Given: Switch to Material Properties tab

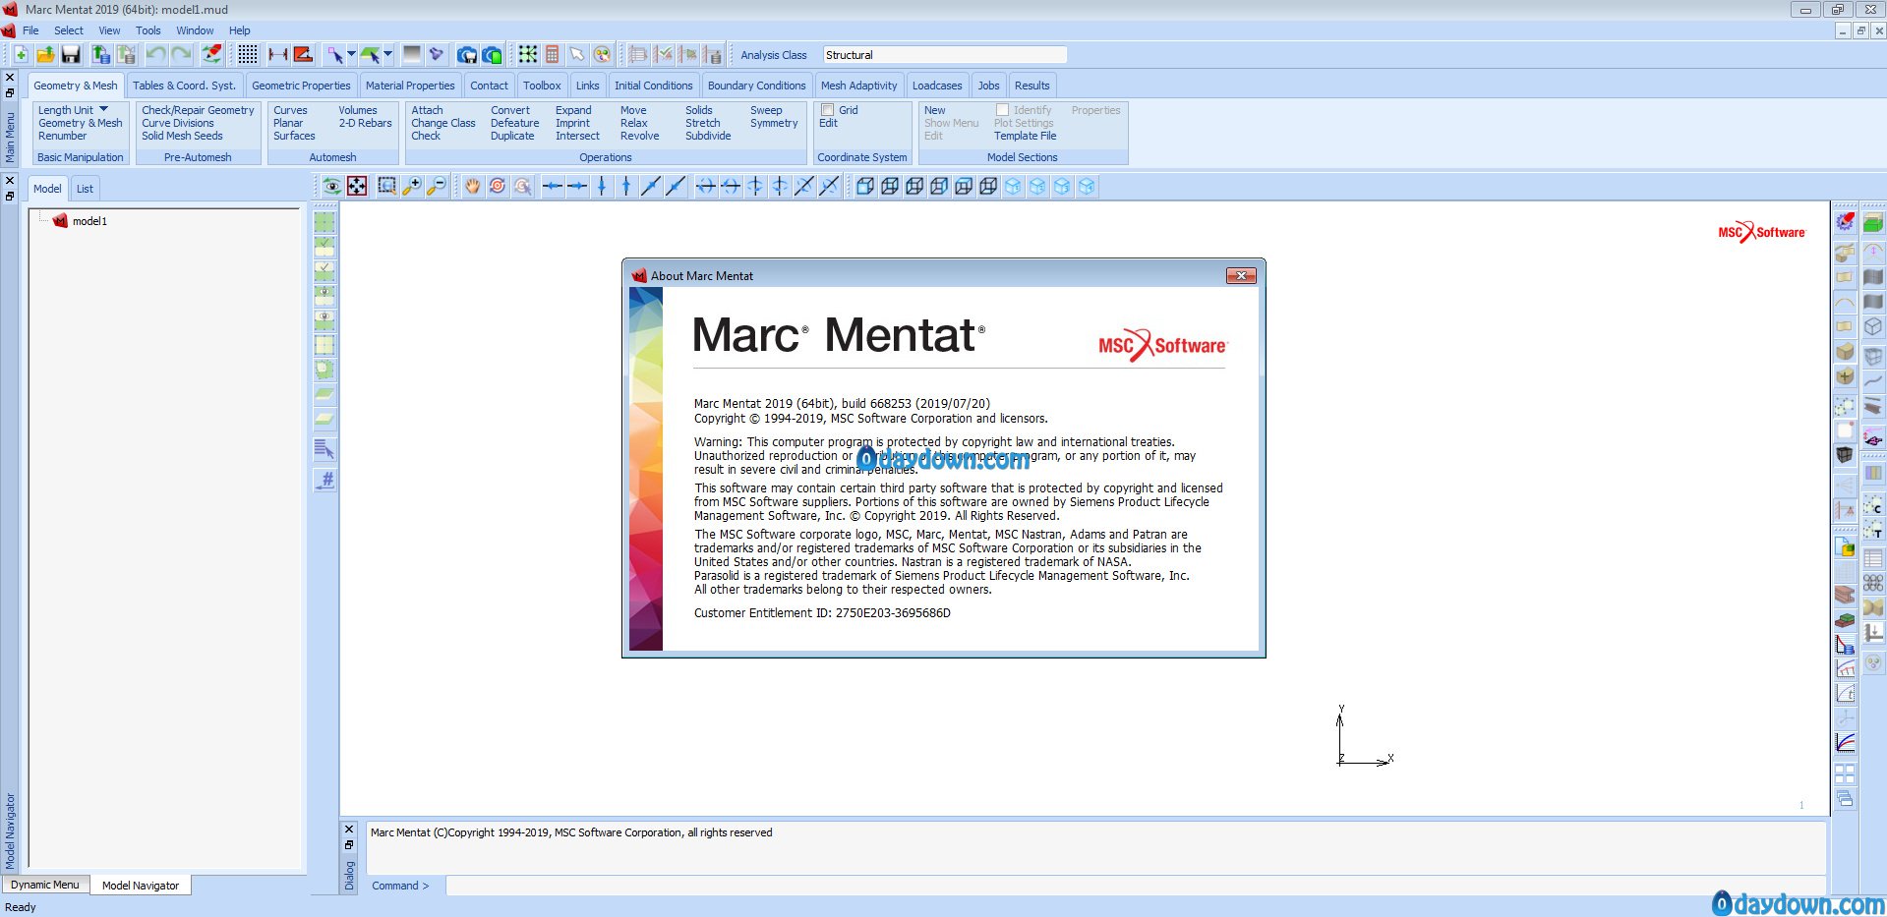Looking at the screenshot, I should click(410, 86).
